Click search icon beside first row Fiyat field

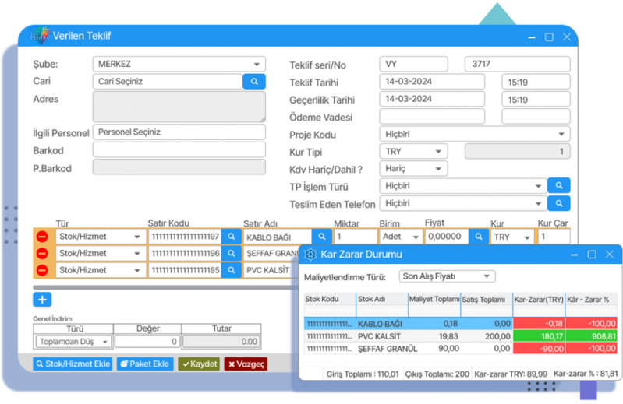click(x=478, y=237)
